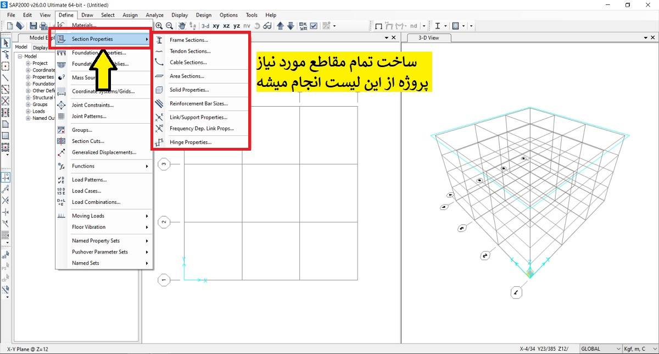The width and height of the screenshot is (659, 354).
Task: Click the Moving Loads menu icon
Action: 62,215
